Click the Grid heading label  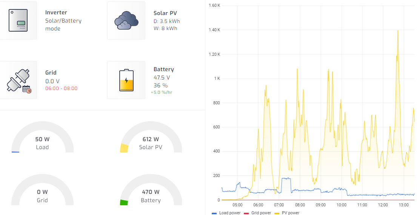coord(51,72)
